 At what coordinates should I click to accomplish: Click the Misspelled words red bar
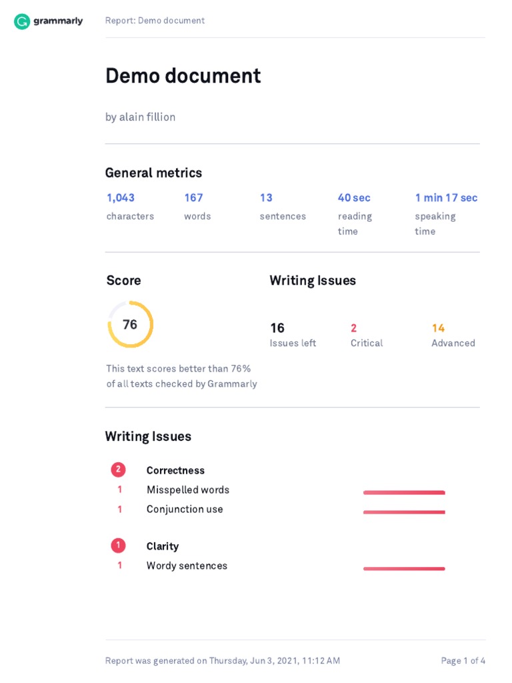point(404,492)
